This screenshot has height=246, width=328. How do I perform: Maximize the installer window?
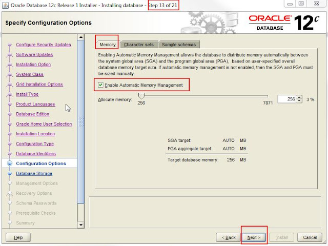pyautogui.click(x=301, y=4)
